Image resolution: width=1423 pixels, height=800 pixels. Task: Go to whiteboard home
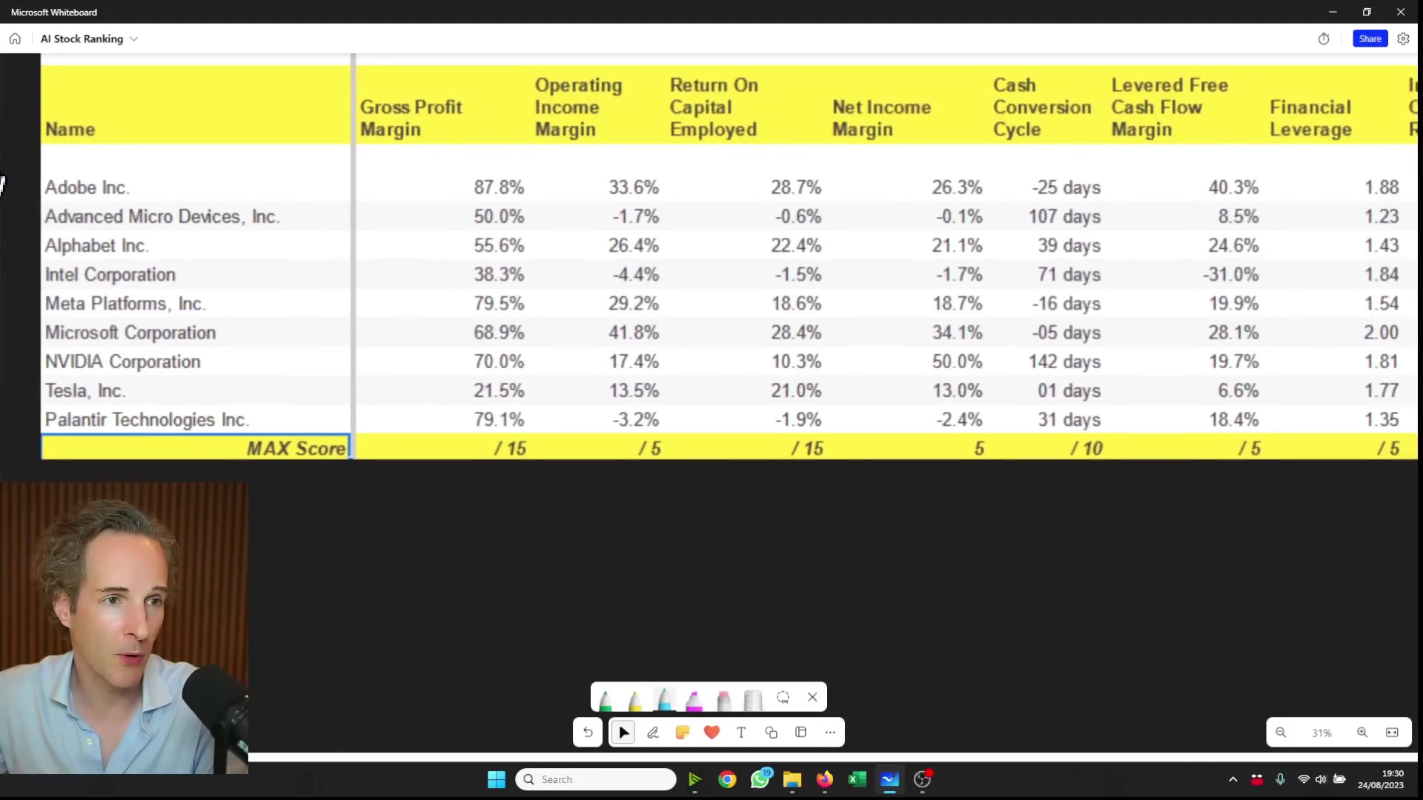(x=15, y=39)
